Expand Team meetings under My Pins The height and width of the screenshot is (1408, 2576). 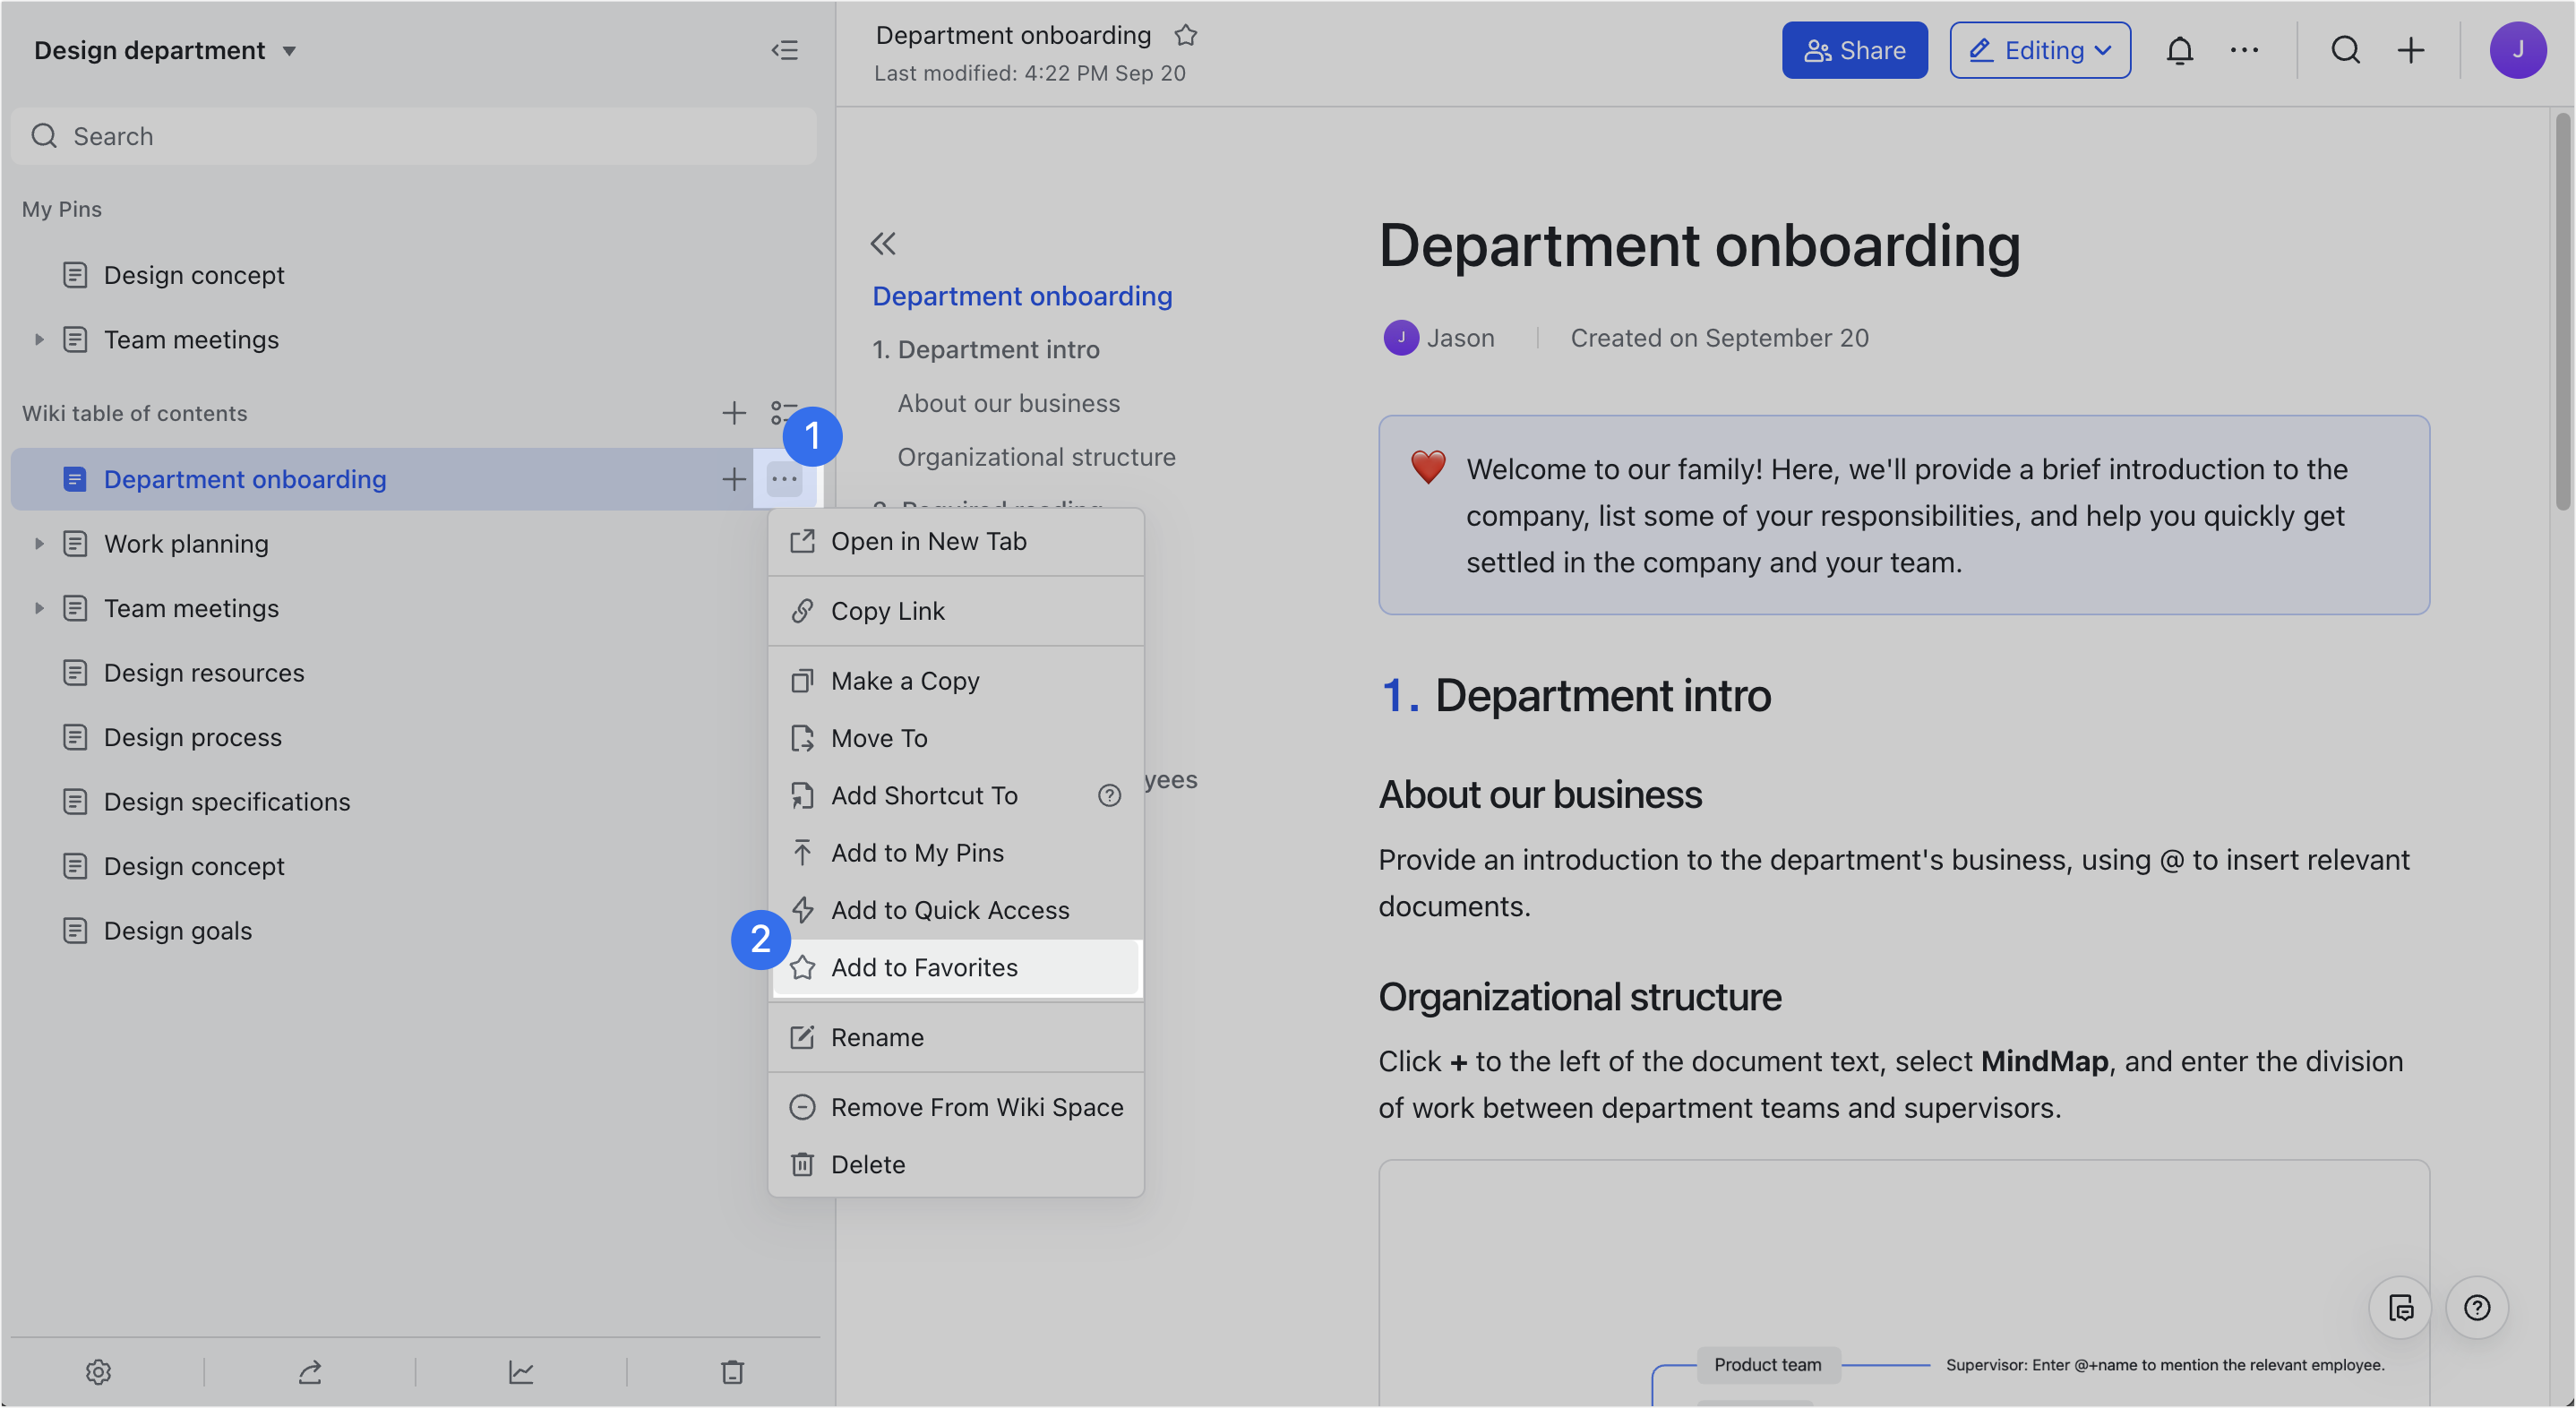(x=39, y=340)
